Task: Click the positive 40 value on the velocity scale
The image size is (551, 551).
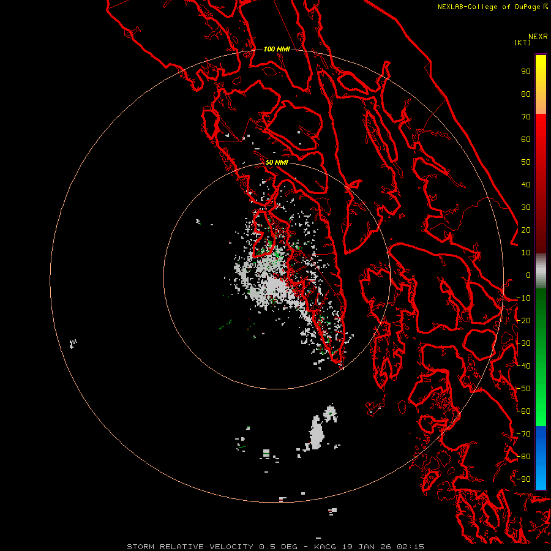Action: point(526,185)
